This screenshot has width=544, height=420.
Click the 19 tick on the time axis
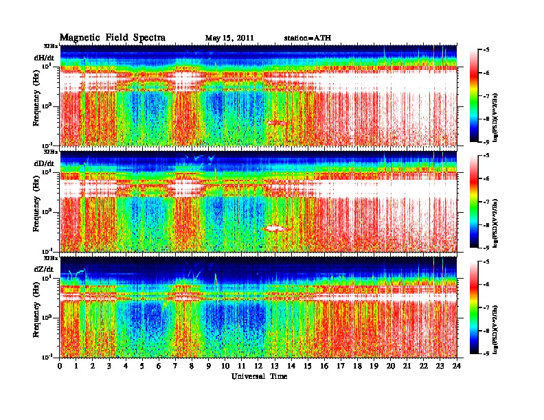[x=374, y=366]
